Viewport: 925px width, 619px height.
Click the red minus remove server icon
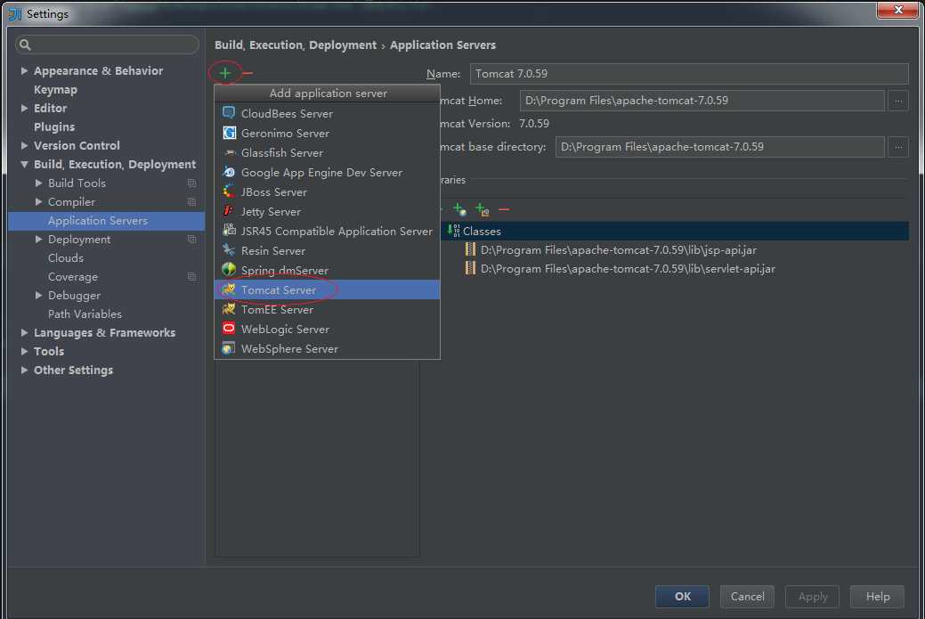pyautogui.click(x=247, y=73)
